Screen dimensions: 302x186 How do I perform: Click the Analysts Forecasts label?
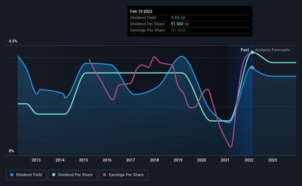tap(272, 50)
